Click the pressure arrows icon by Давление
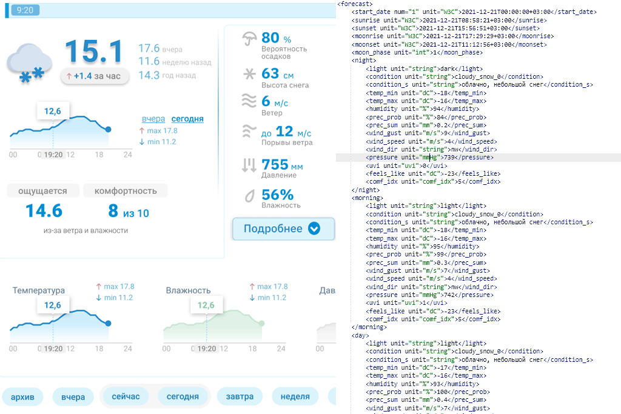Image resolution: width=621 pixels, height=414 pixels. [x=249, y=165]
